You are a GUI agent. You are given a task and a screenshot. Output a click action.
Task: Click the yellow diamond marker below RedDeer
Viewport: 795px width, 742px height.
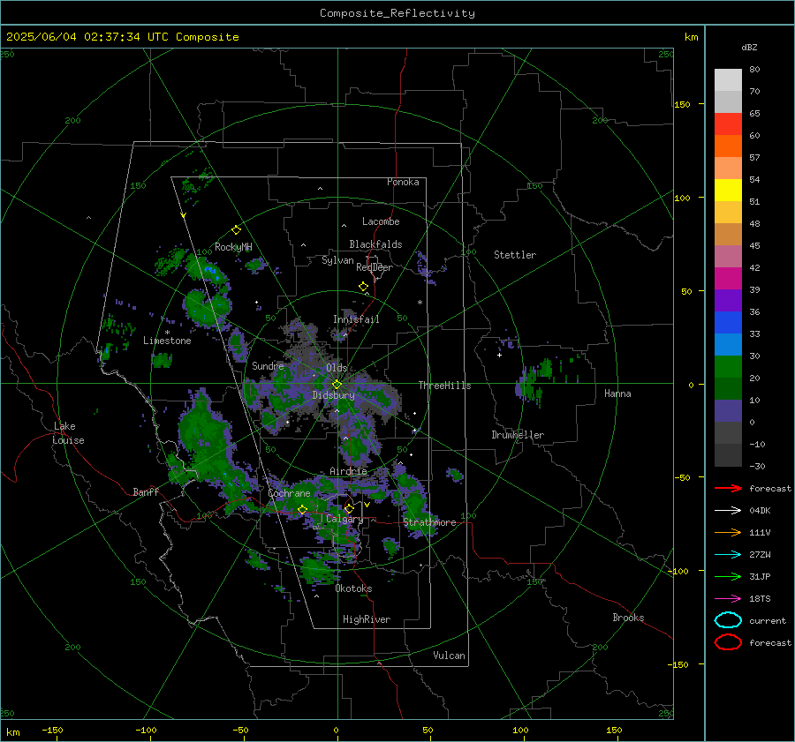pyautogui.click(x=363, y=287)
